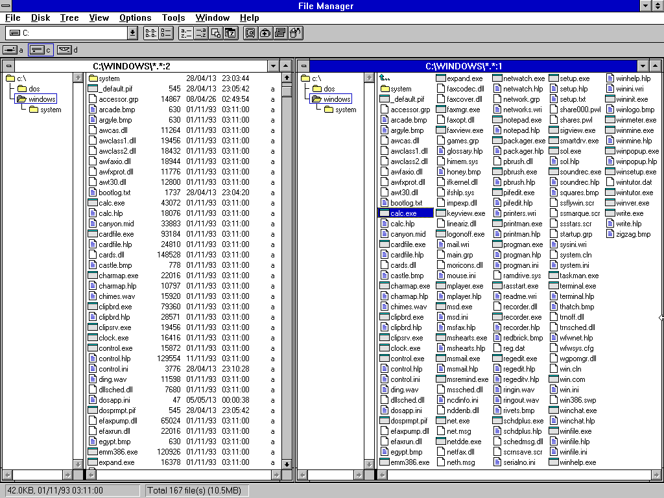Switch to name-only file view button
This screenshot has width=664, height=498.
(x=150, y=33)
